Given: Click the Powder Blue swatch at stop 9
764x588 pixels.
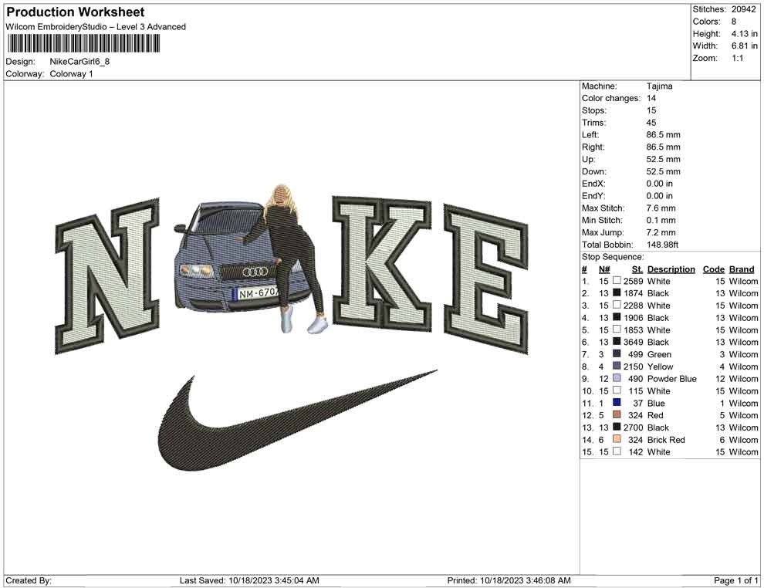Looking at the screenshot, I should 617,379.
